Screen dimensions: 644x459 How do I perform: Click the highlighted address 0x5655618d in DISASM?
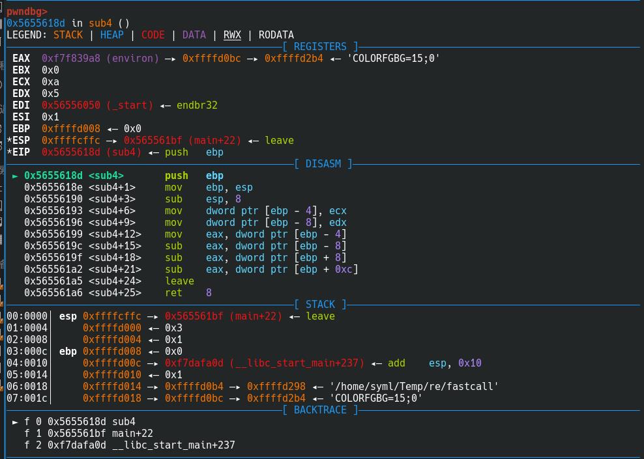point(53,176)
